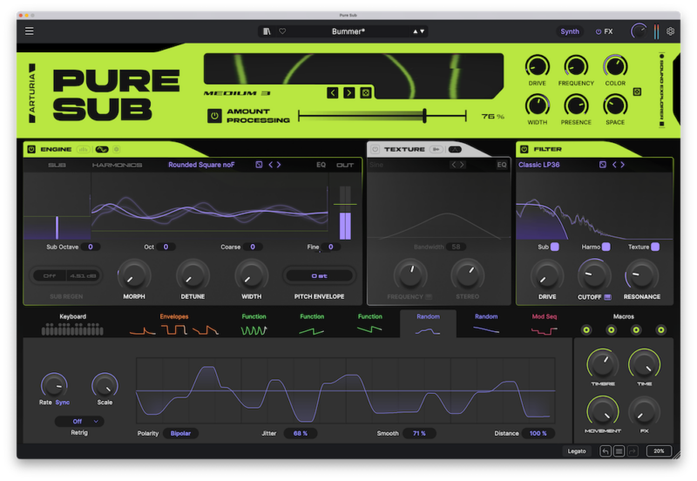Image resolution: width=697 pixels, height=481 pixels.
Task: Select the next engine wavetable
Action: click(x=279, y=165)
